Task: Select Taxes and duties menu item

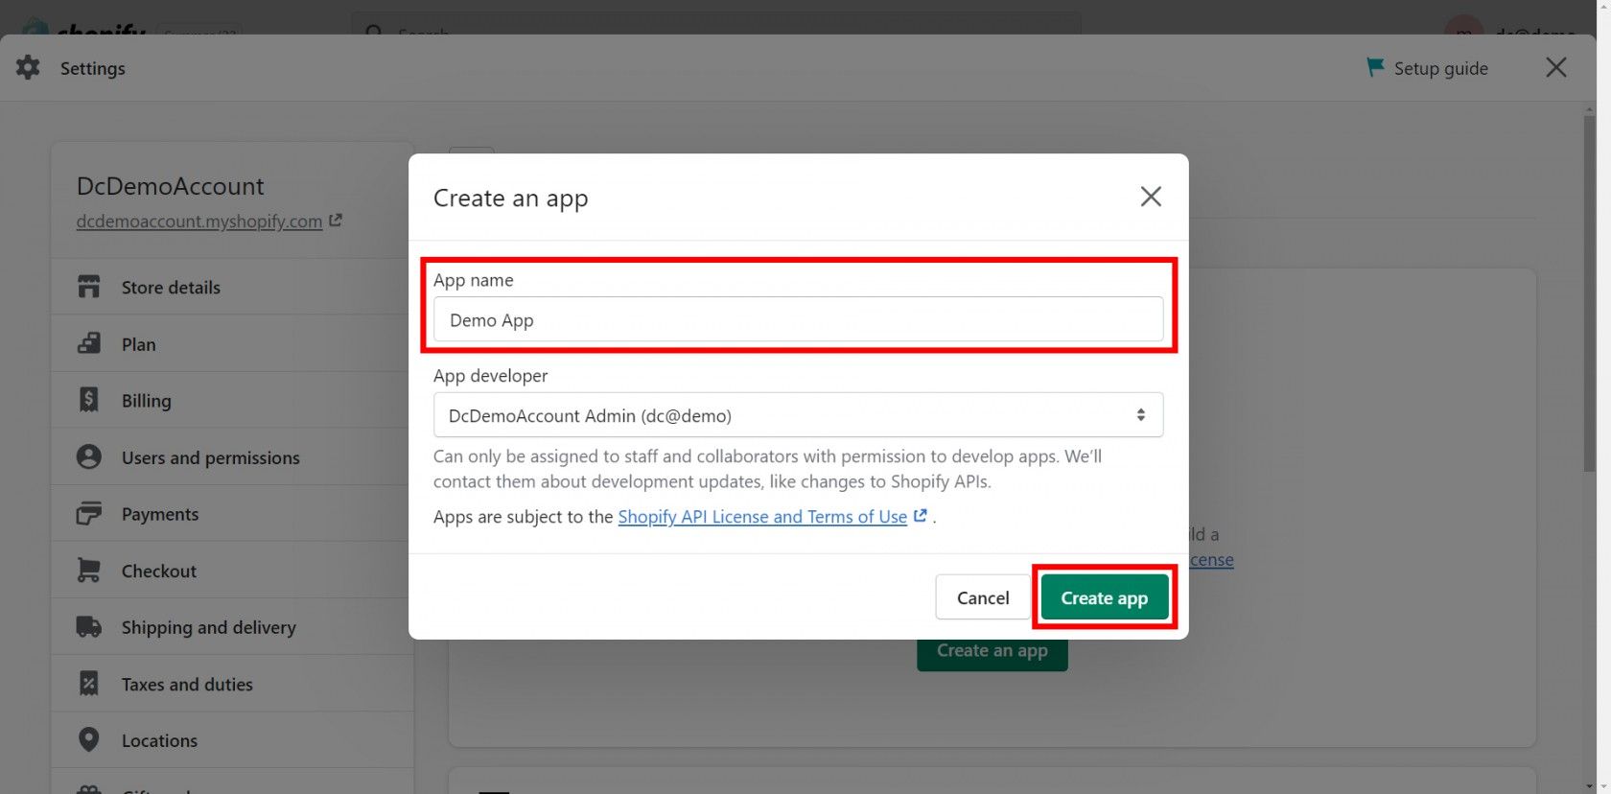Action: pyautogui.click(x=187, y=685)
